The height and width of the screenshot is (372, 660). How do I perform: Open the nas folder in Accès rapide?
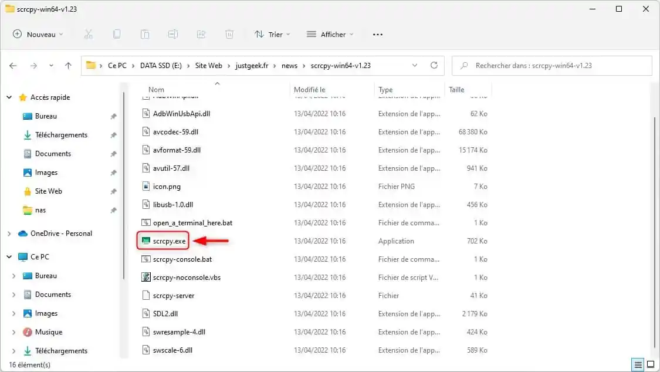(x=40, y=210)
